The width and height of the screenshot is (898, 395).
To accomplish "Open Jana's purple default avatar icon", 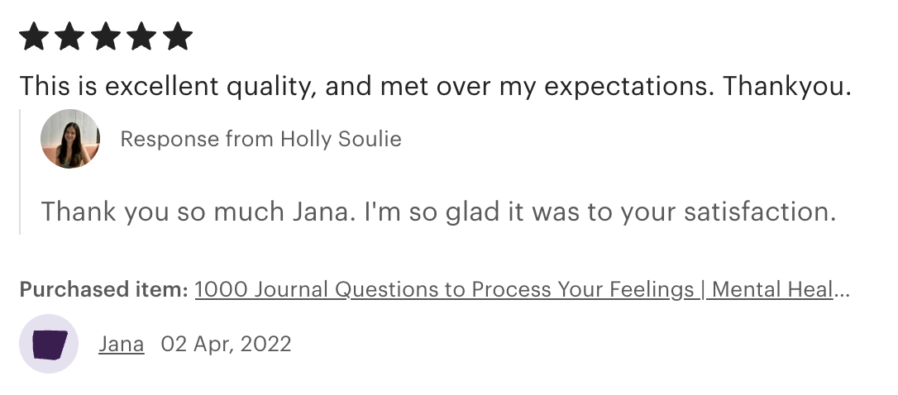I will (x=49, y=344).
